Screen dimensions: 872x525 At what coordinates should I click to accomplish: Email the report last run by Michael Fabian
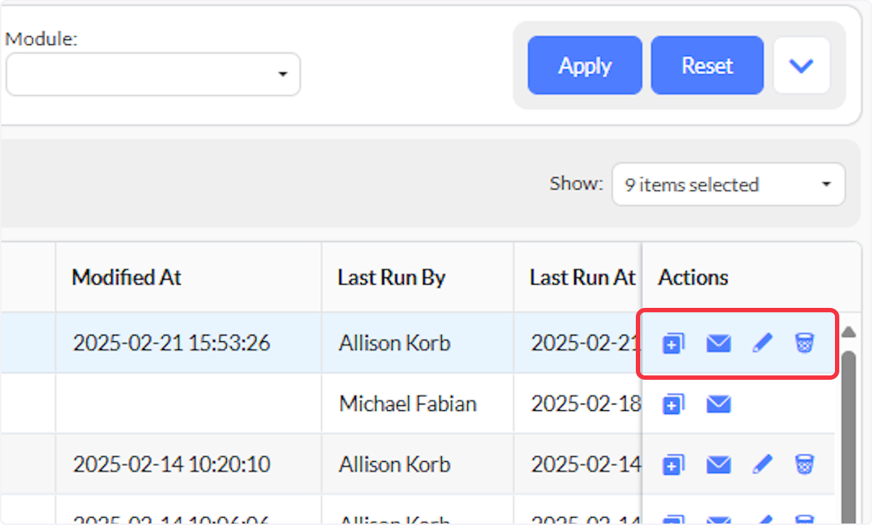(719, 404)
